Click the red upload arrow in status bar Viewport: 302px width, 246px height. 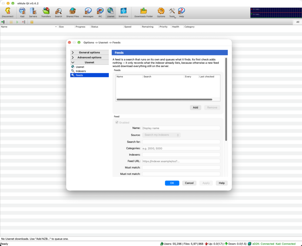pos(206,244)
